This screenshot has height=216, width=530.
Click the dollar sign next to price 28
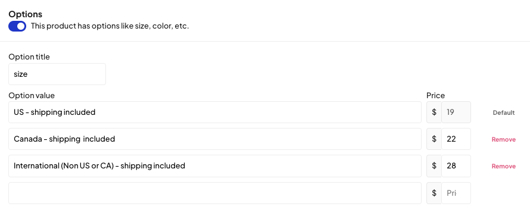(434, 166)
